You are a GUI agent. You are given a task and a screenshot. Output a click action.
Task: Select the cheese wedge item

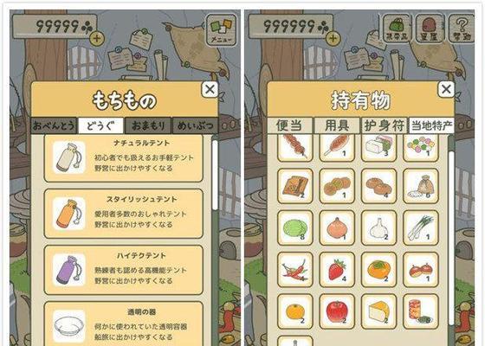click(379, 311)
